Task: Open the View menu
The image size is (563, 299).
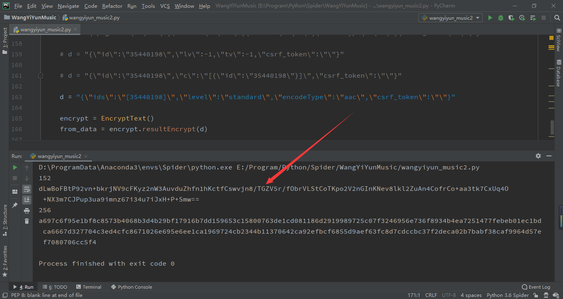Action: [47, 6]
